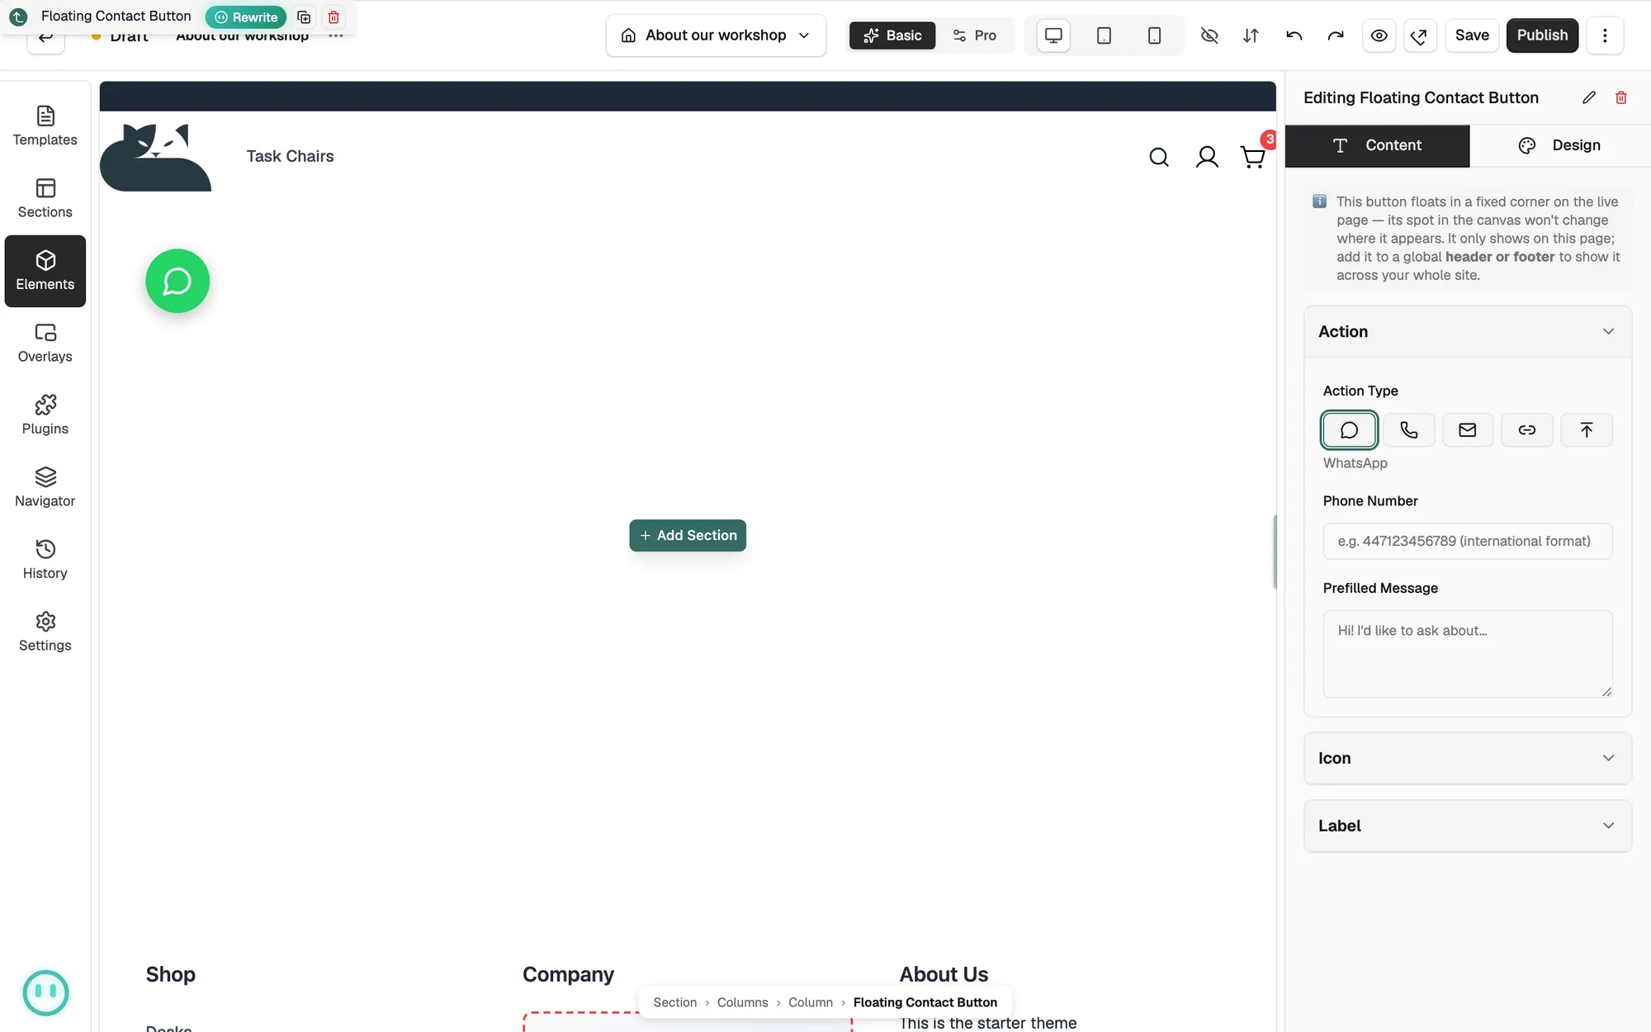Click the Add Section button
Screen dimensions: 1651x1032
click(688, 536)
